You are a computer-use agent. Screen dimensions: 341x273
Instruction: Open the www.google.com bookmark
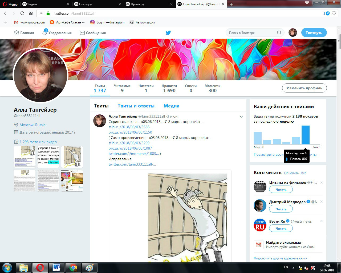tap(30, 22)
